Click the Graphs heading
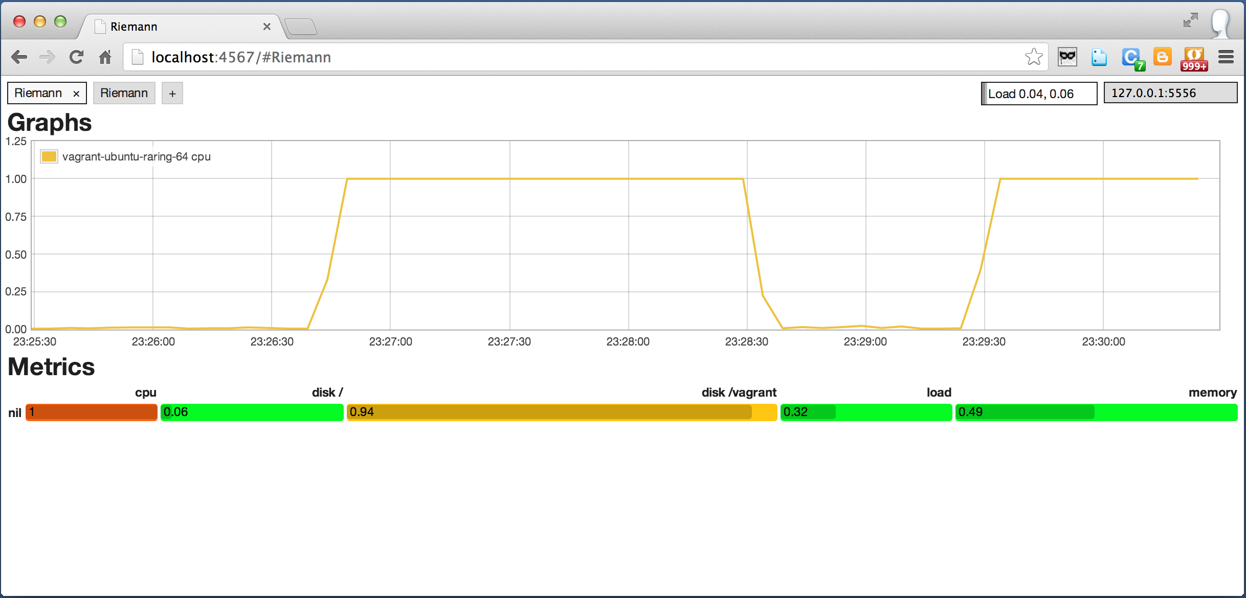1246x598 pixels. pos(50,123)
